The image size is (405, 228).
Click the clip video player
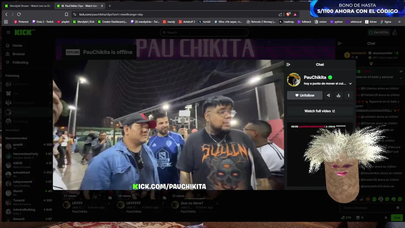pos(168,125)
